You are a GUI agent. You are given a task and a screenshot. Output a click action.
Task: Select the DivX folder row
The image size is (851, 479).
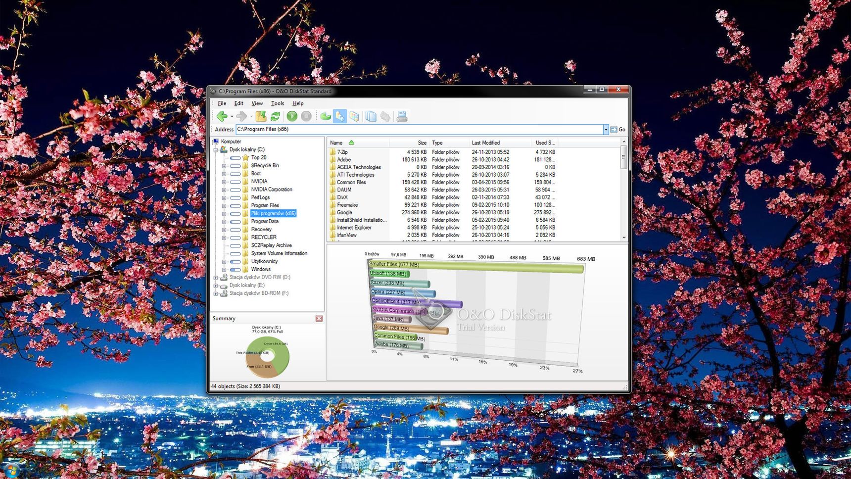pyautogui.click(x=443, y=197)
